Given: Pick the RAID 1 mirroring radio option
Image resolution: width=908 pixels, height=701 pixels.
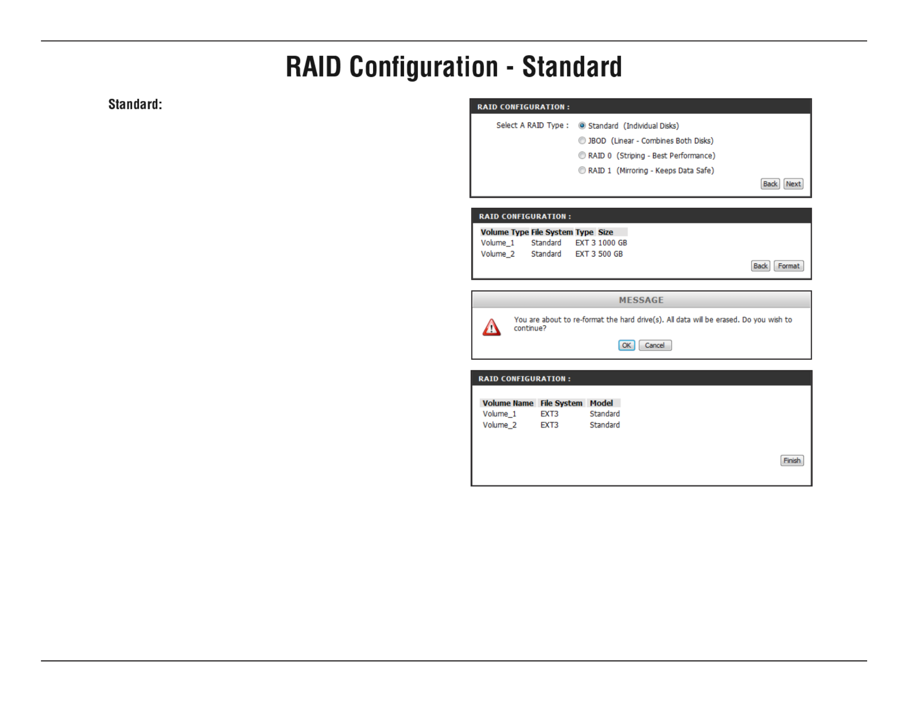Looking at the screenshot, I should [x=582, y=170].
